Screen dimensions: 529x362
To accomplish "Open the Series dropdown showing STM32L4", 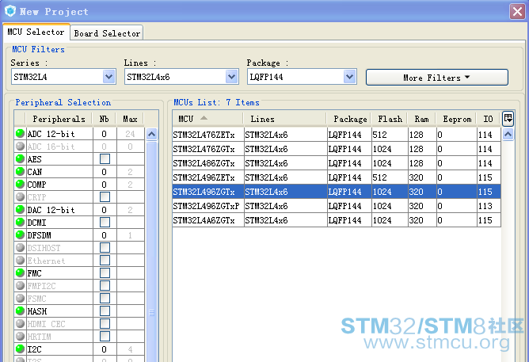I will (x=63, y=77).
